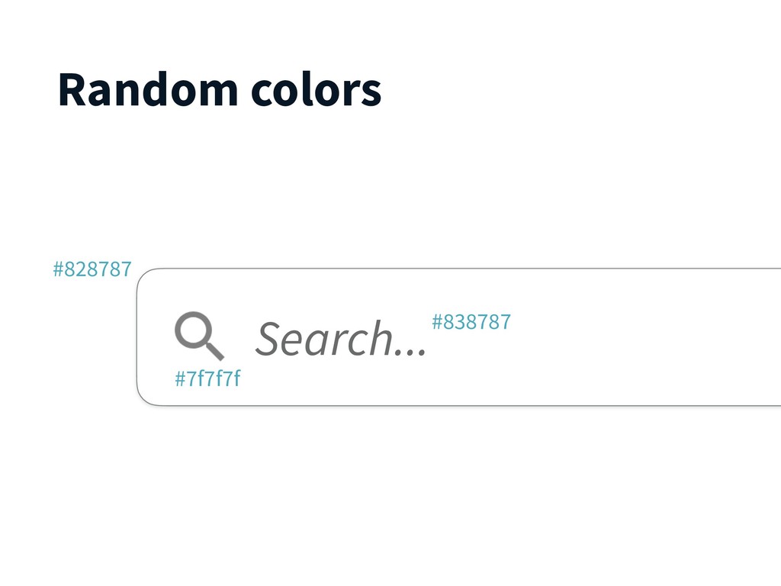Image resolution: width=781 pixels, height=586 pixels.
Task: Click the "Search..." placeholder text
Action: coord(341,338)
